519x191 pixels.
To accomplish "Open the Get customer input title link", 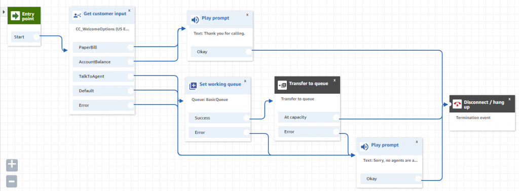I will 105,14.
